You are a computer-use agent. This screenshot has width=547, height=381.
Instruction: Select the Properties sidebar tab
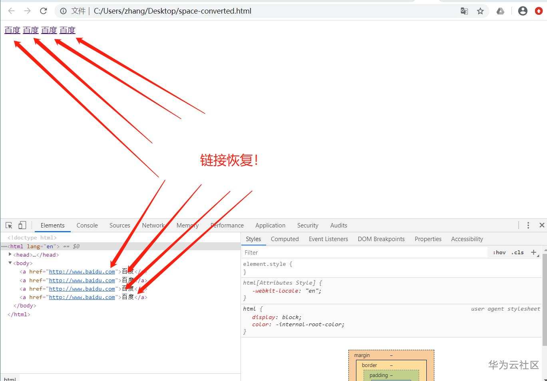tap(428, 239)
